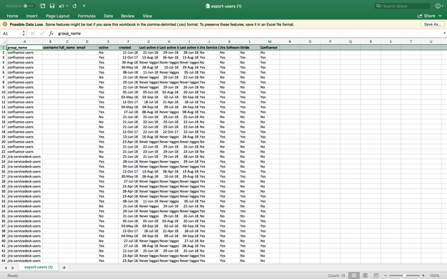Save the workbook using the toolbar icon

click(52, 6)
